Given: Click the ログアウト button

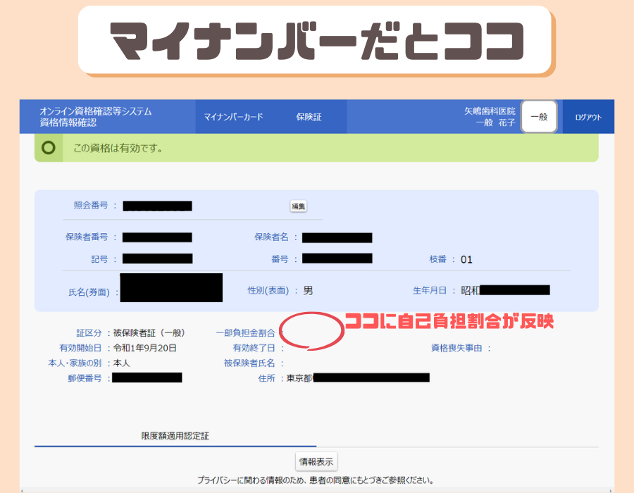Looking at the screenshot, I should point(588,118).
